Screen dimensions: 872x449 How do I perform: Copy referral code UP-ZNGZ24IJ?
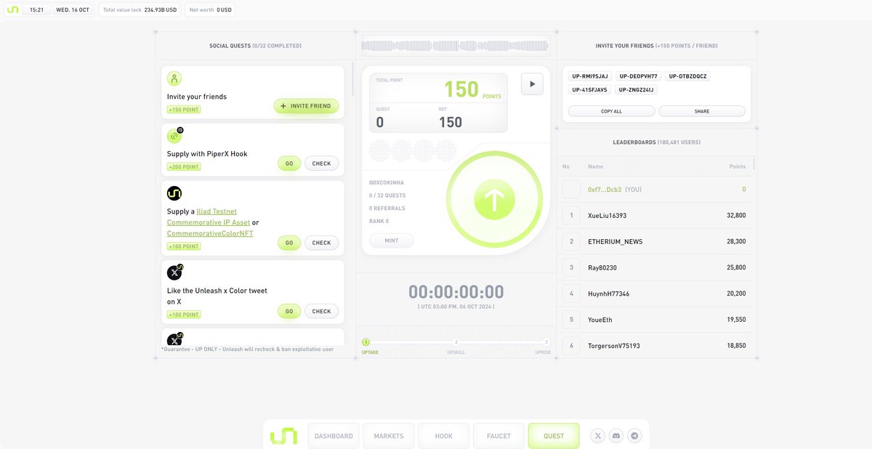coord(637,90)
